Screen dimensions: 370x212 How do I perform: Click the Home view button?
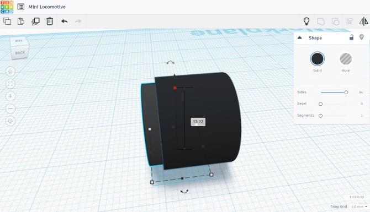point(10,72)
